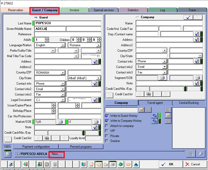Screen dimensions: 208x170
Task: Open Payment configuration
Action: tap(36, 147)
